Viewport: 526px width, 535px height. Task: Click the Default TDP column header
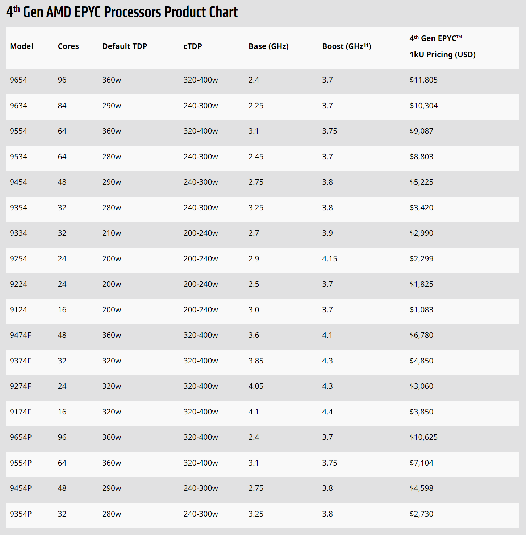125,46
